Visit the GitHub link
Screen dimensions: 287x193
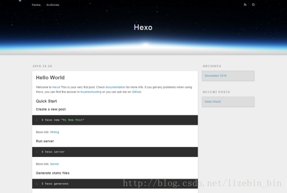(x=136, y=92)
